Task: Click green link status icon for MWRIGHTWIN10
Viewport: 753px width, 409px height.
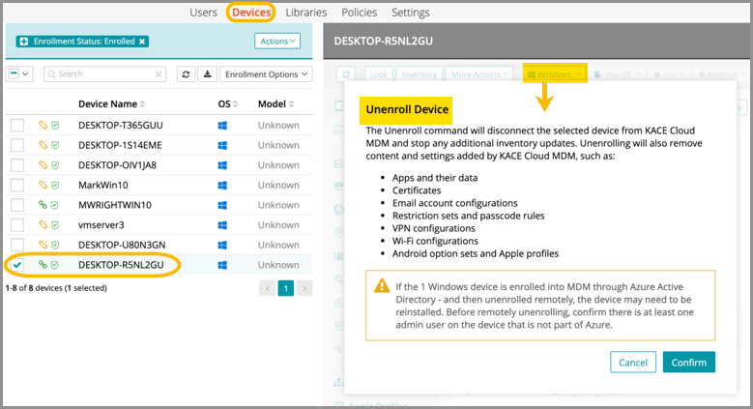Action: point(43,205)
